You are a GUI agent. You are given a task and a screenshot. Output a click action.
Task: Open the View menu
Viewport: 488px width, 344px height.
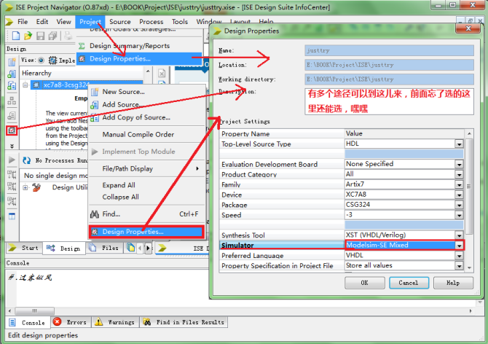coord(63,21)
